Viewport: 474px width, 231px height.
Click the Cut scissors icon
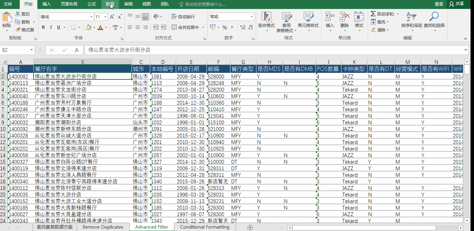click(x=18, y=14)
